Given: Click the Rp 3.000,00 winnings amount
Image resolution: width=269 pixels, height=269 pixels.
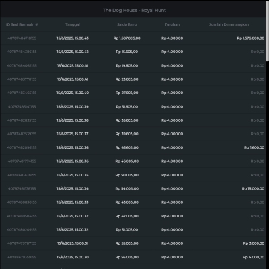Looking at the screenshot, I should tap(254, 243).
